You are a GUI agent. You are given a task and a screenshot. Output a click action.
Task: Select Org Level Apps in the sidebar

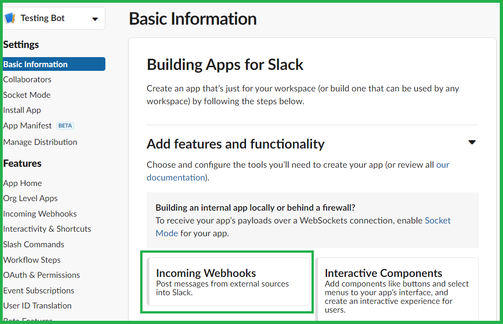tap(30, 198)
